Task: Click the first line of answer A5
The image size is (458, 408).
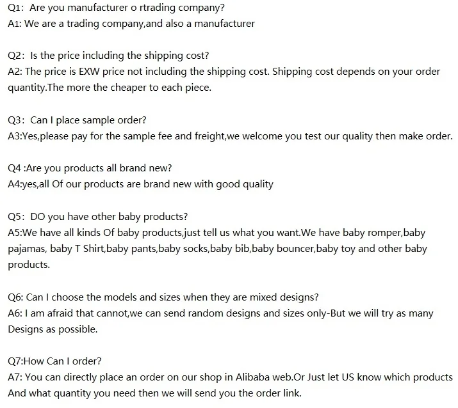Action: pyautogui.click(x=217, y=232)
